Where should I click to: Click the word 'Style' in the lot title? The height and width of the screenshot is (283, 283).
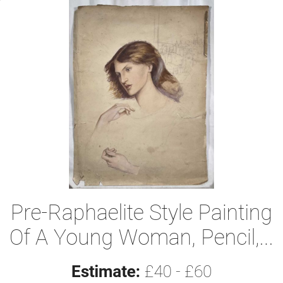(x=171, y=213)
